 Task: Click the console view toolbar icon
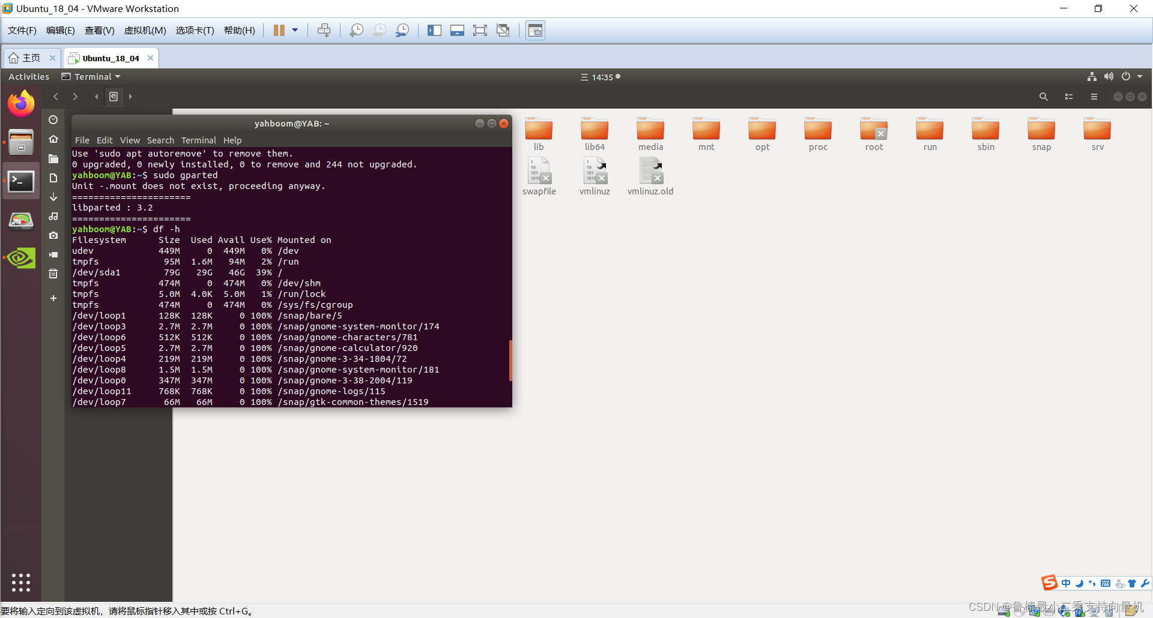[535, 31]
